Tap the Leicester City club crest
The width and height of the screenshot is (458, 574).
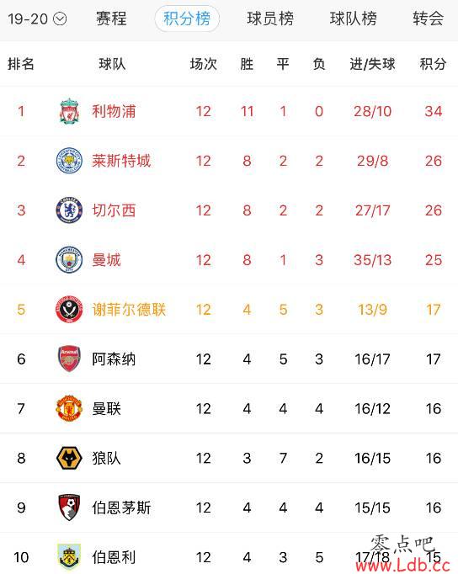click(69, 161)
